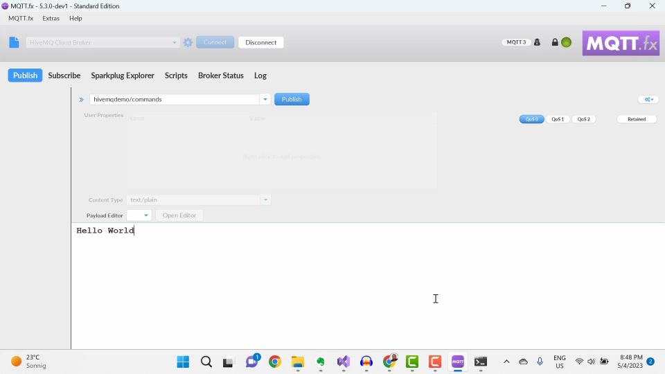The height and width of the screenshot is (374, 665).
Task: Open File Explorer from taskbar
Action: pos(298,362)
